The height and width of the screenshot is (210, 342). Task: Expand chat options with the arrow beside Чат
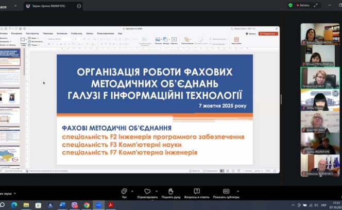(x=132, y=191)
